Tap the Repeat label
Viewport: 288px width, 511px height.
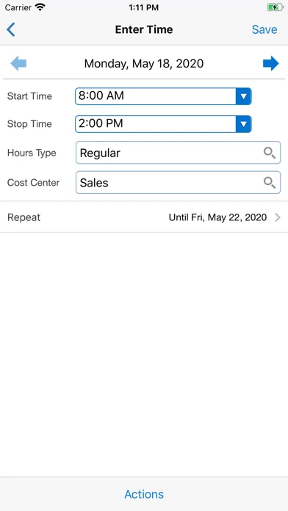click(24, 217)
